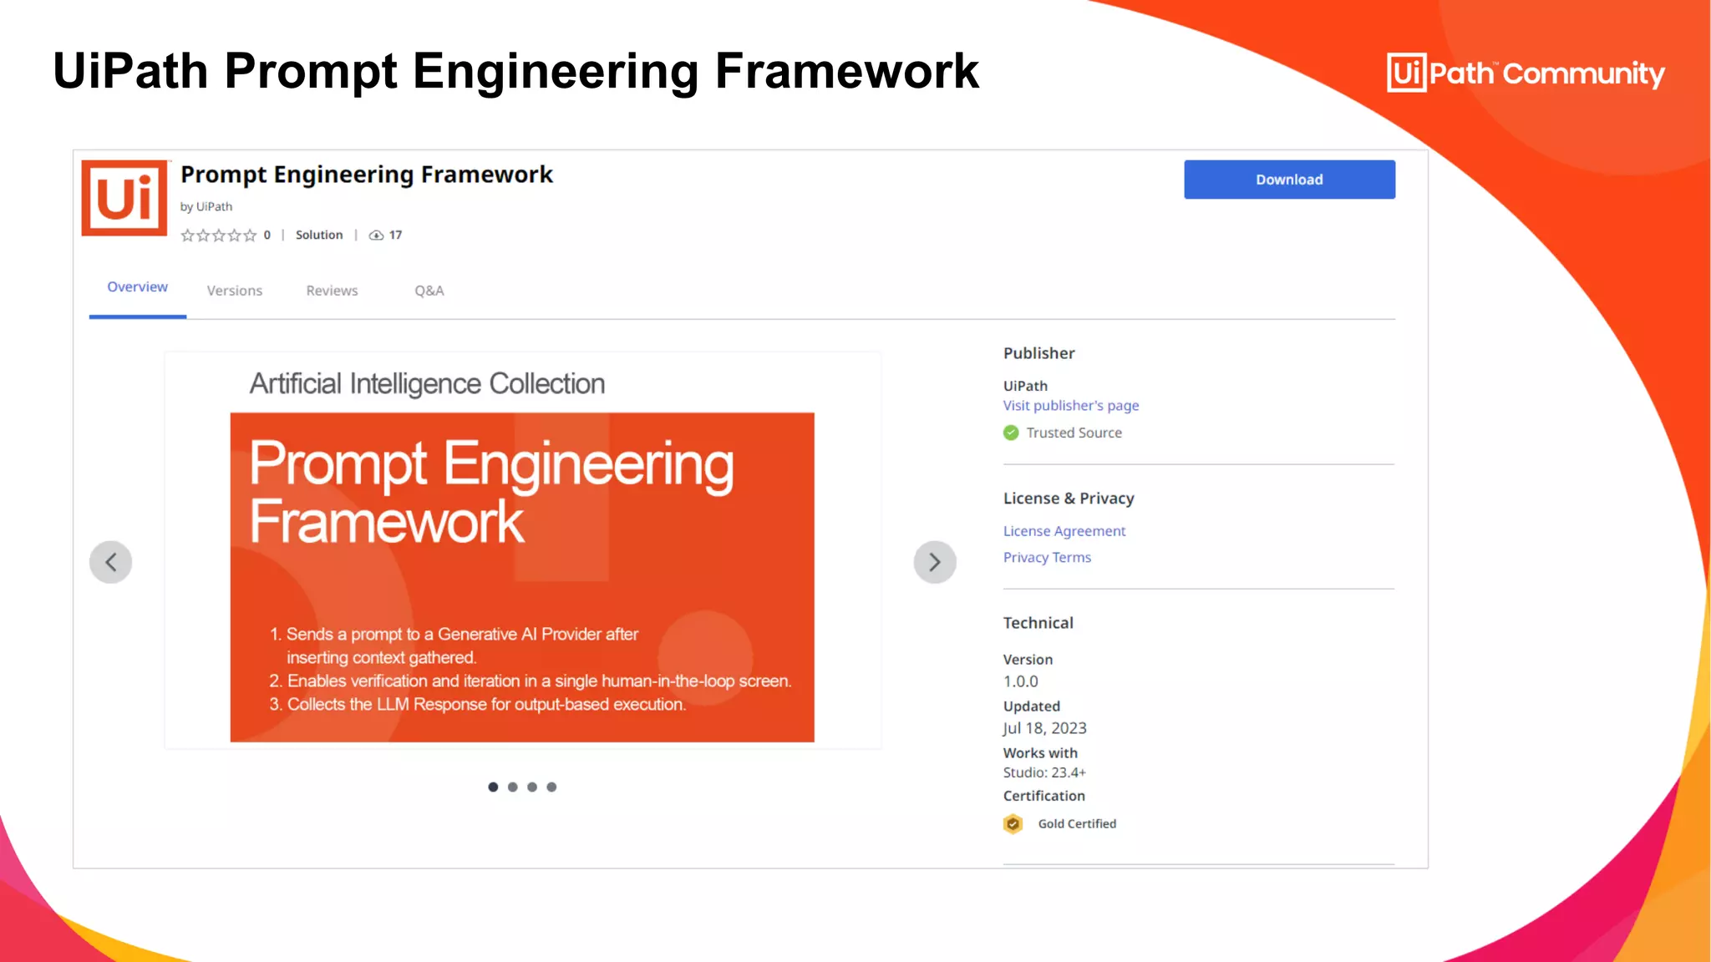Switch to the Versions tab
The image size is (1711, 962).
click(235, 291)
